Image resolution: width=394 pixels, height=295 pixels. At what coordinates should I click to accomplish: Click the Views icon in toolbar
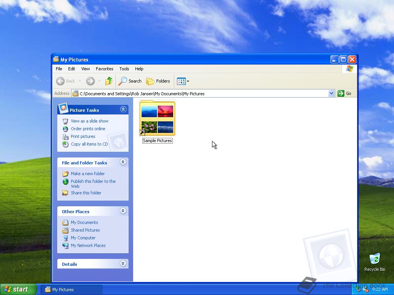pos(181,81)
